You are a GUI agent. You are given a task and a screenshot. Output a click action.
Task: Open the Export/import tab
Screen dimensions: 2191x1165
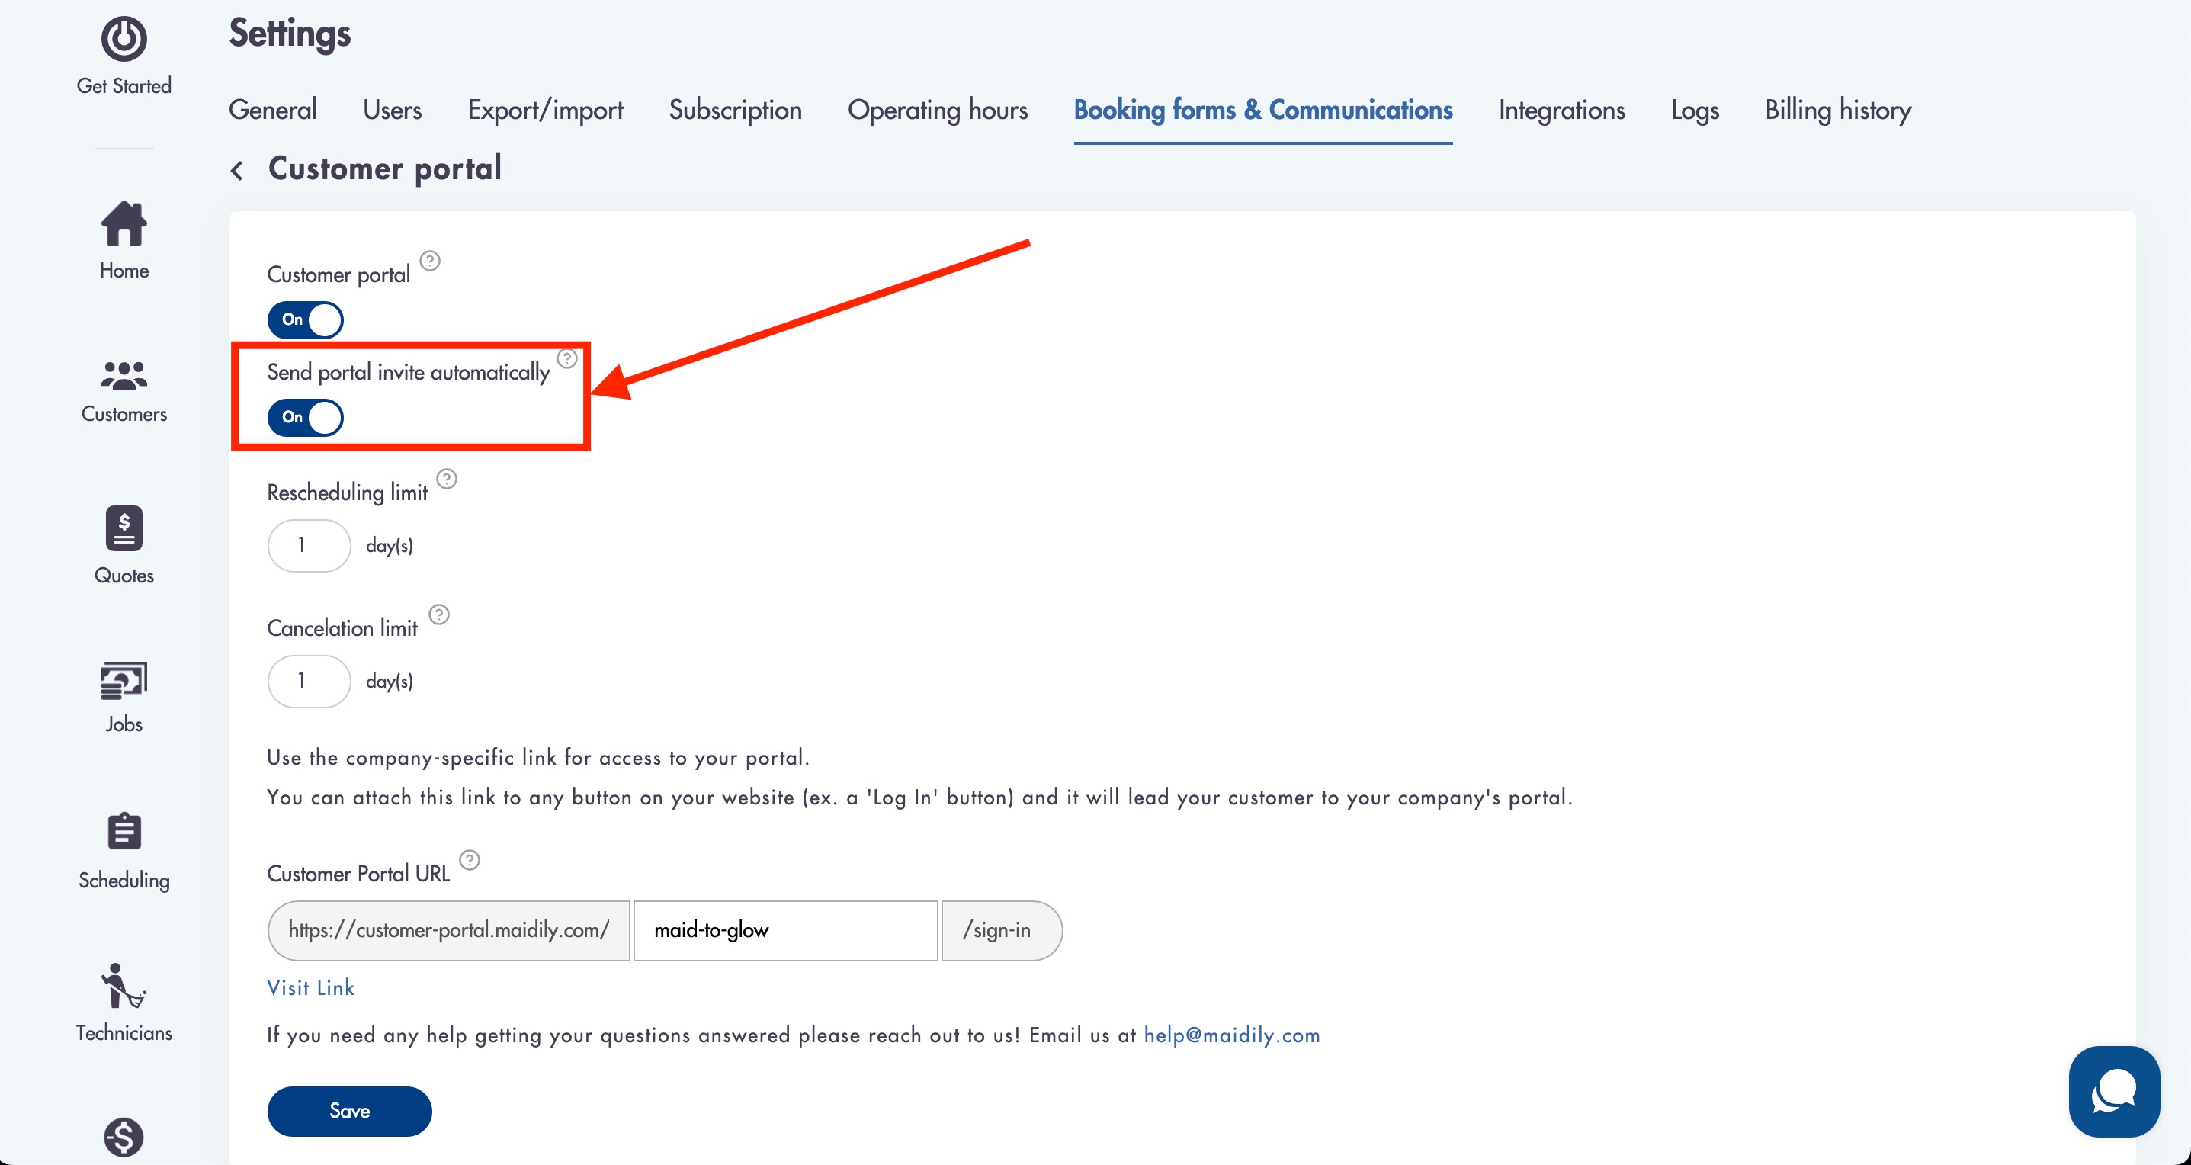(545, 110)
